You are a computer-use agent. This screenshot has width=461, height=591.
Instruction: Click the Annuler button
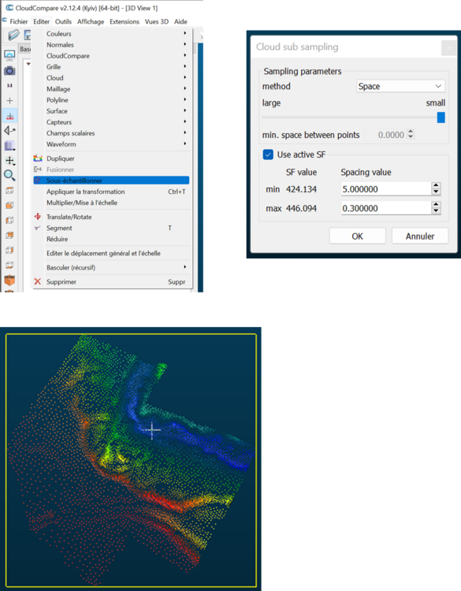click(x=420, y=236)
